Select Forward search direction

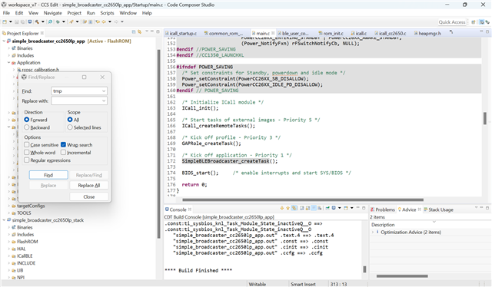tap(27, 120)
